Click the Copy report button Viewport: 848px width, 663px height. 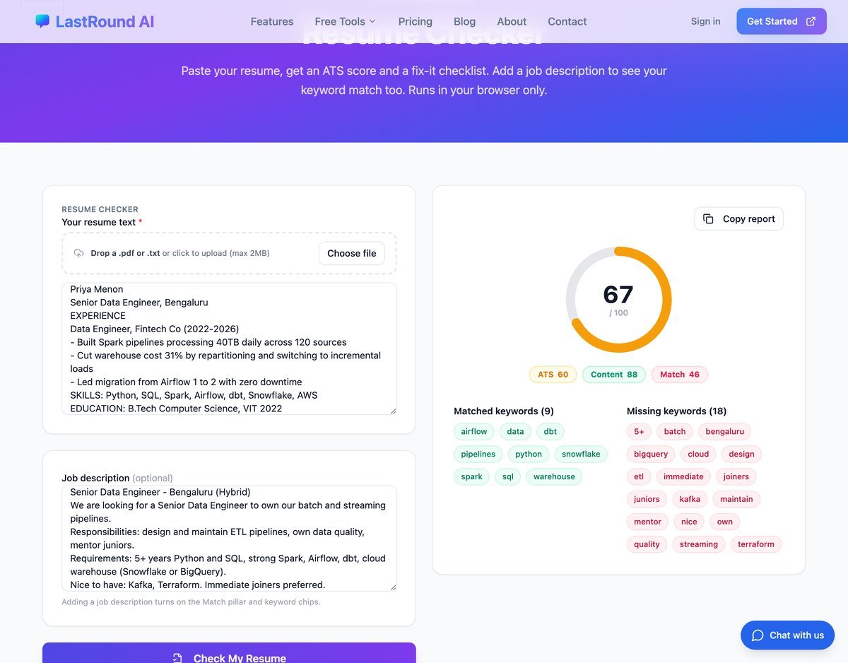pos(739,219)
